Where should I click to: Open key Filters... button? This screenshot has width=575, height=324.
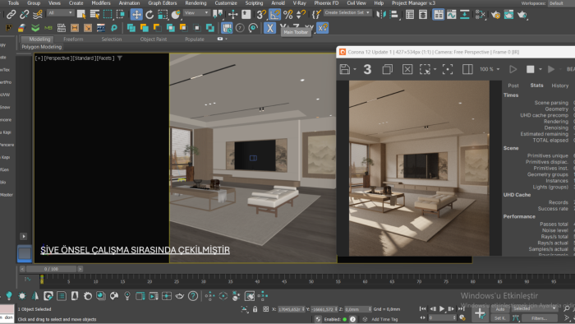[x=540, y=318]
